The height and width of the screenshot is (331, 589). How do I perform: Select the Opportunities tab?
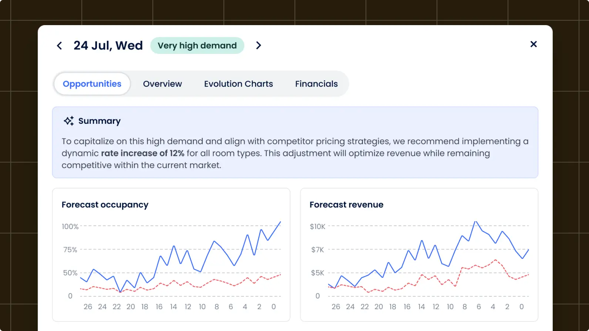[x=92, y=84]
